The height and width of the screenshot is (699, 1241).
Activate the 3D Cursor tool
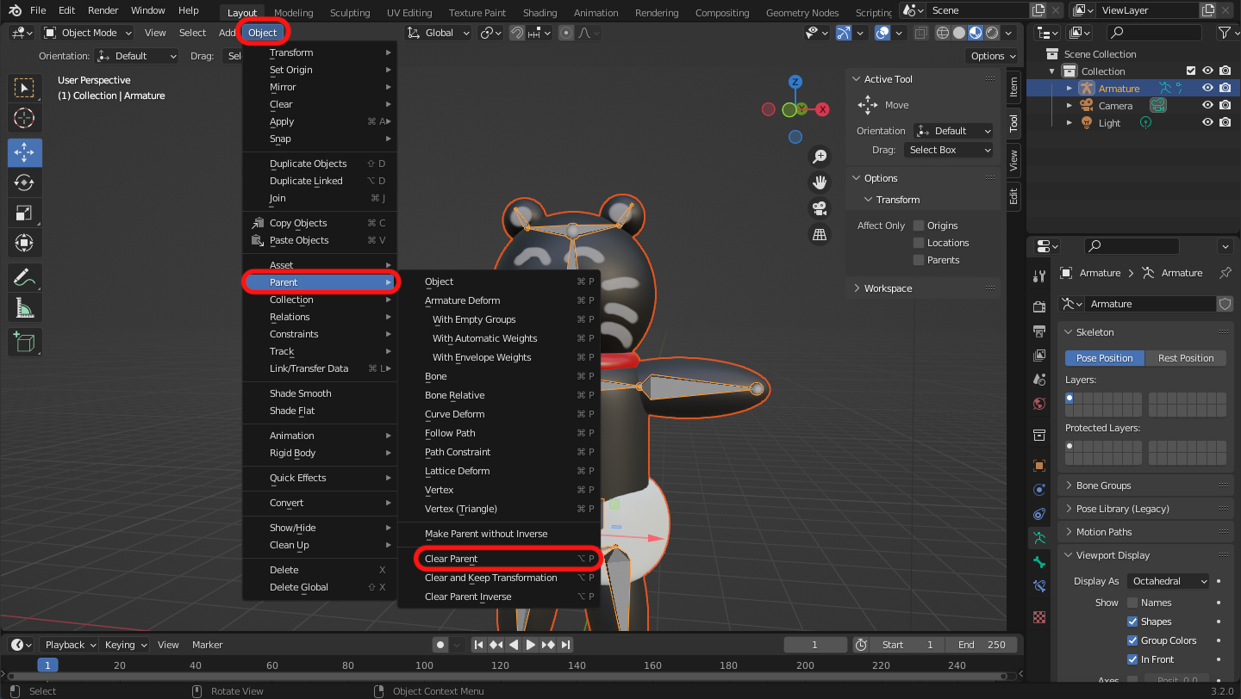24,118
